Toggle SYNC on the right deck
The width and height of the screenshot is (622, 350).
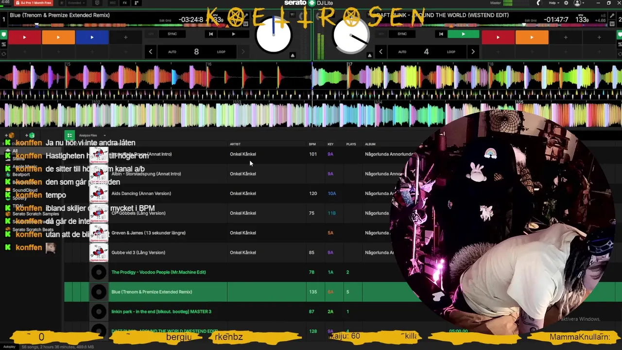[x=402, y=34]
